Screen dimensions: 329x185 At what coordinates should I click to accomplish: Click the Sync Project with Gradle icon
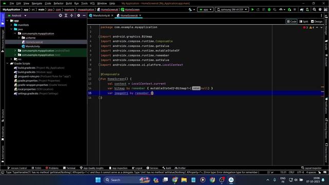tap(302, 9)
